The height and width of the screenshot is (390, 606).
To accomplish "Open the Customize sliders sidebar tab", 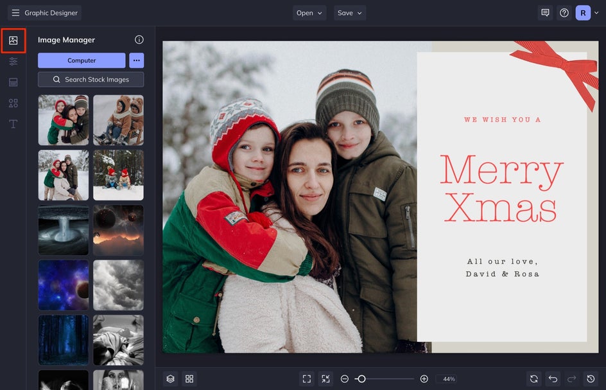I will click(13, 61).
